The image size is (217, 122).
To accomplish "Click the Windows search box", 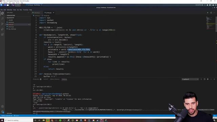I will click(x=19, y=120).
